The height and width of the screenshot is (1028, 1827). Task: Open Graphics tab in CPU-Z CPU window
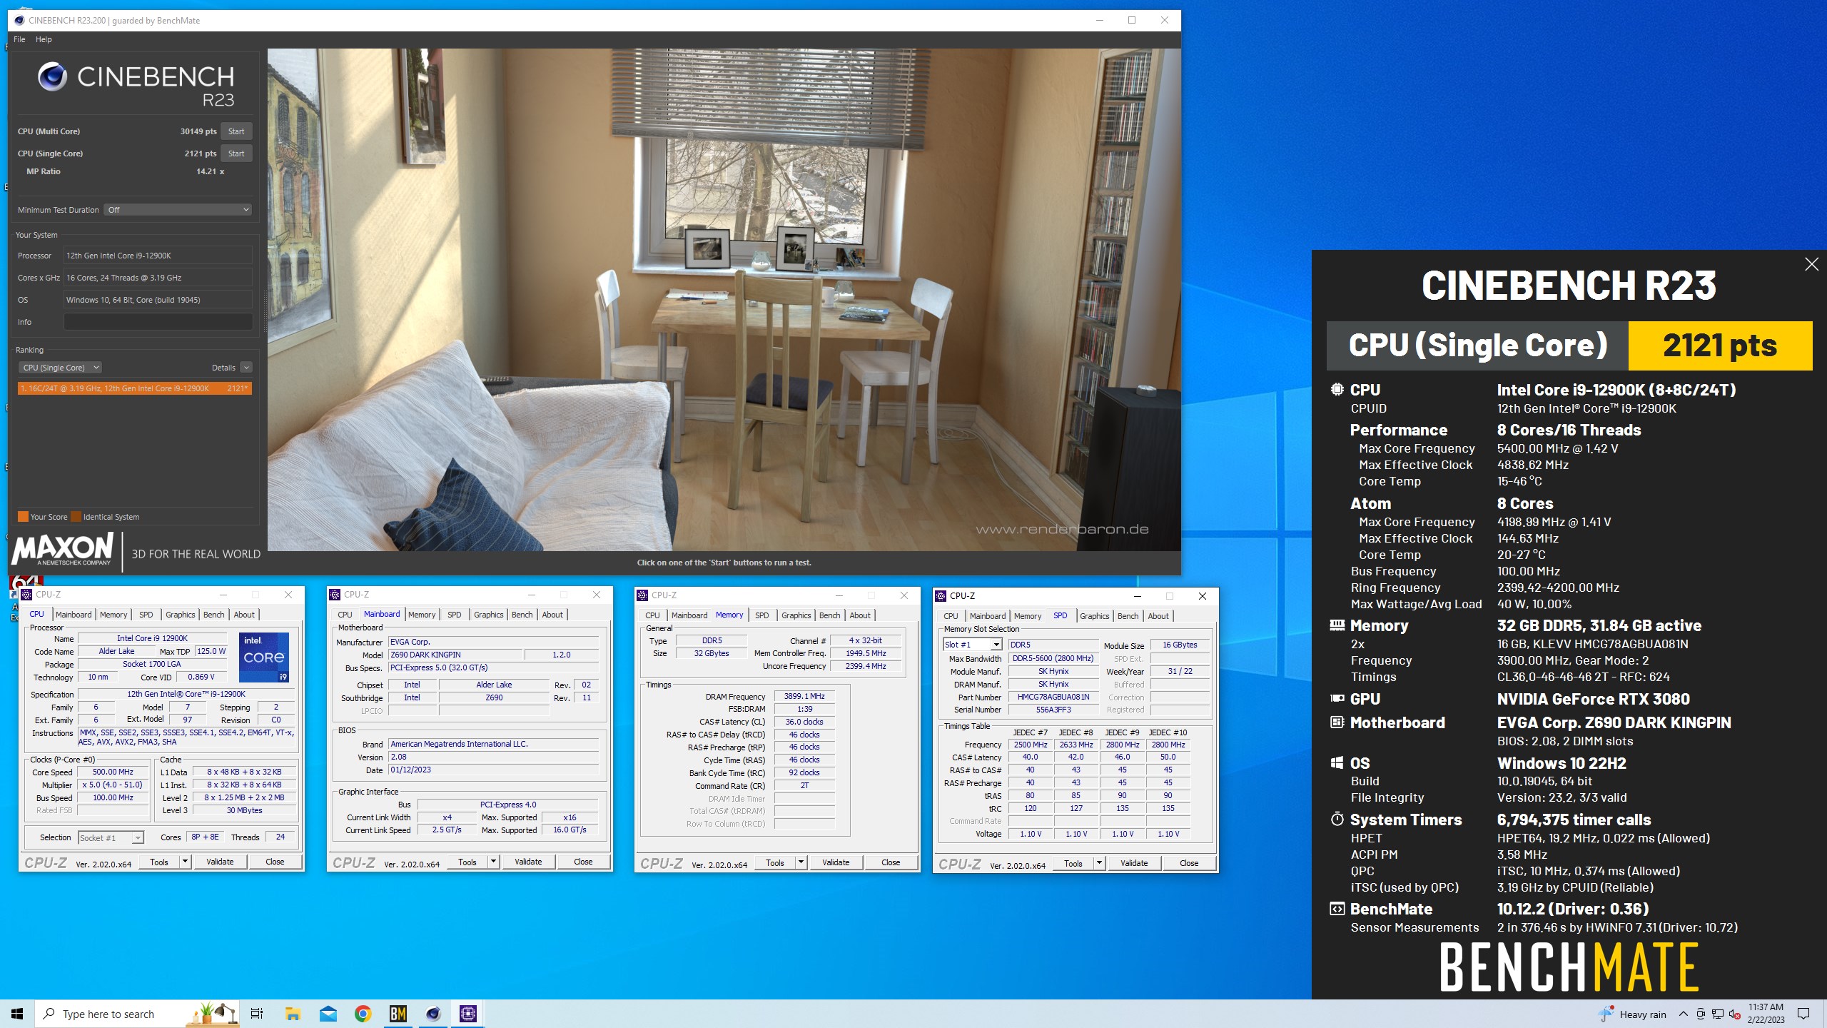(180, 615)
